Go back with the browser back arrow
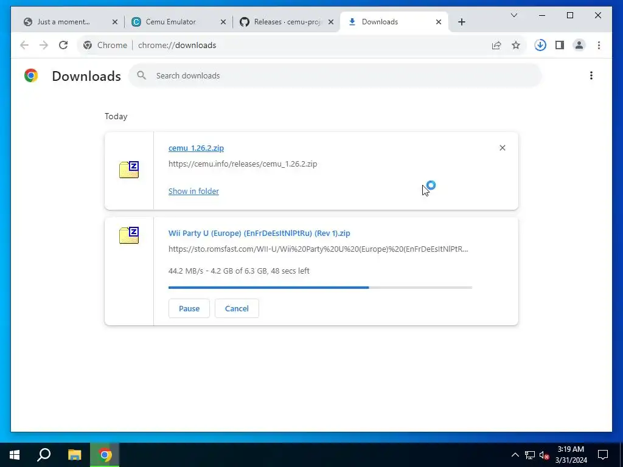The image size is (623, 467). tap(24, 45)
